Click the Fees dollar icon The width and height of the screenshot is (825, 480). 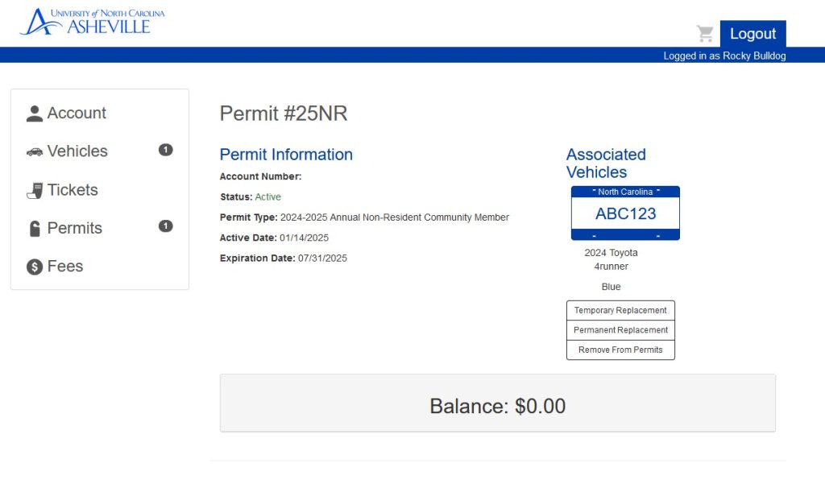click(x=34, y=267)
